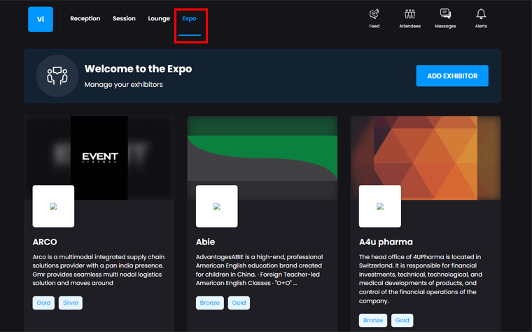Go to the Reception tab
The width and height of the screenshot is (532, 332).
click(85, 19)
